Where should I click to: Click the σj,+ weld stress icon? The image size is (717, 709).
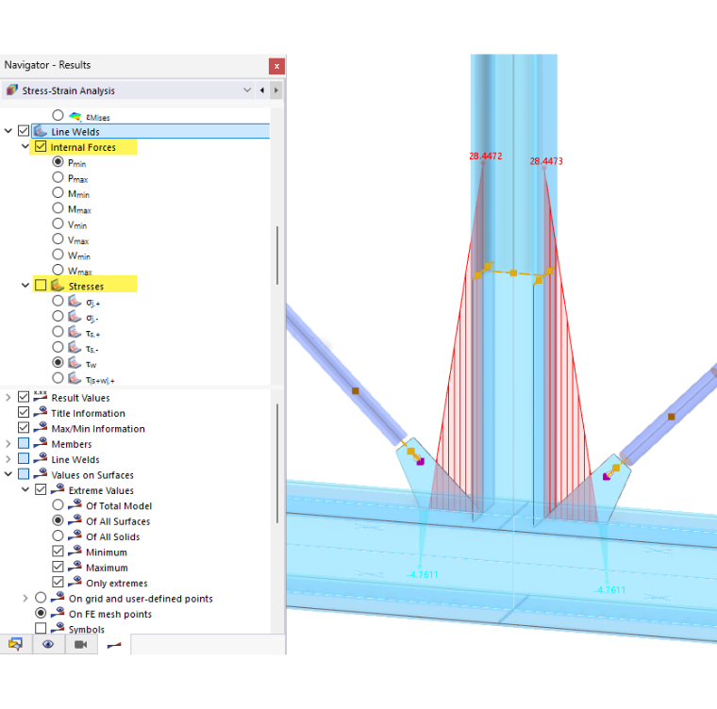(x=75, y=302)
